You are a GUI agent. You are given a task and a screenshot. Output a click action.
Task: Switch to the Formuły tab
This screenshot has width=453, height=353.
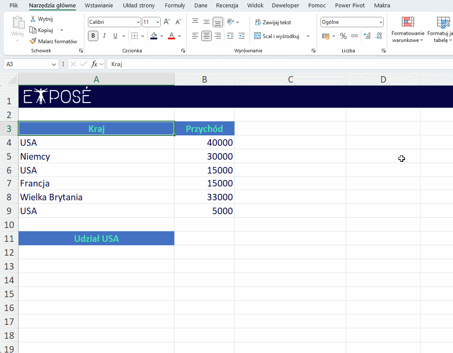pyautogui.click(x=175, y=5)
